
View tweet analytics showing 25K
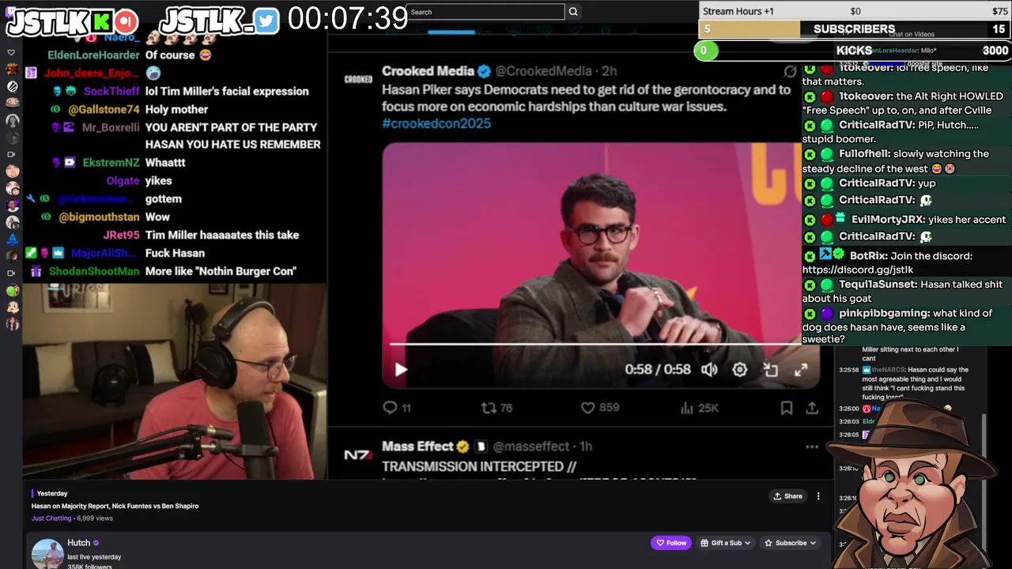click(x=699, y=408)
